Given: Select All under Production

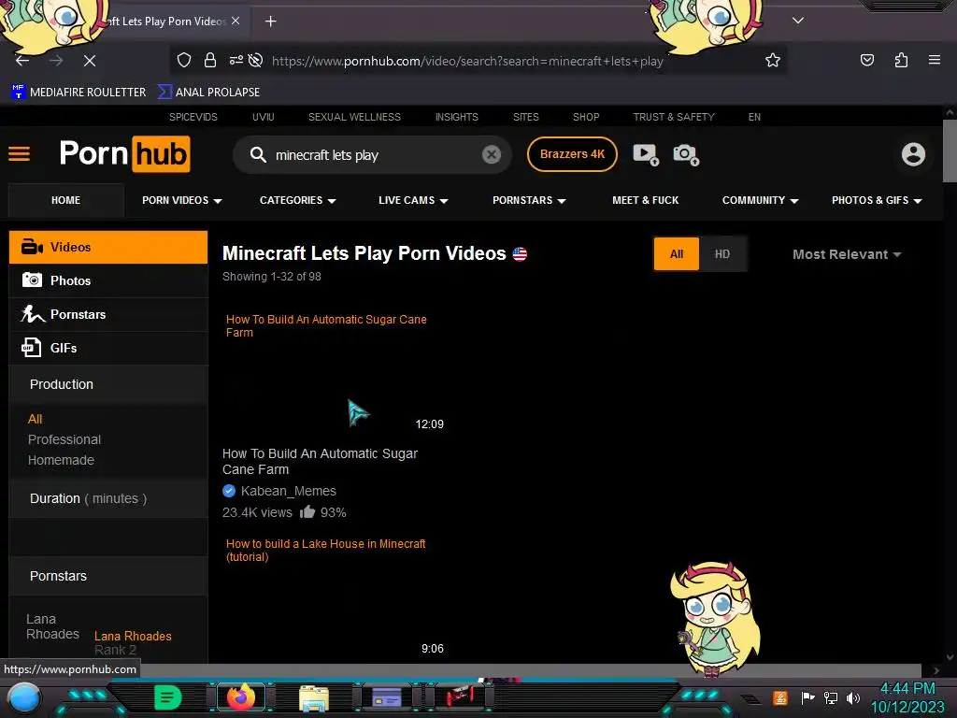Looking at the screenshot, I should 35,419.
